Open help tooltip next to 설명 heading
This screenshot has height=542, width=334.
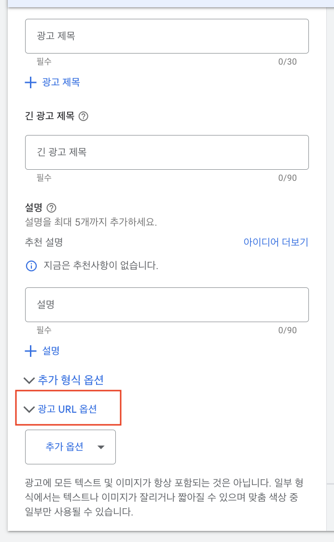pos(52,207)
